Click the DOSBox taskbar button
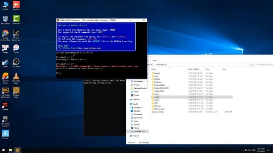The height and width of the screenshot is (153, 273). pos(17,150)
